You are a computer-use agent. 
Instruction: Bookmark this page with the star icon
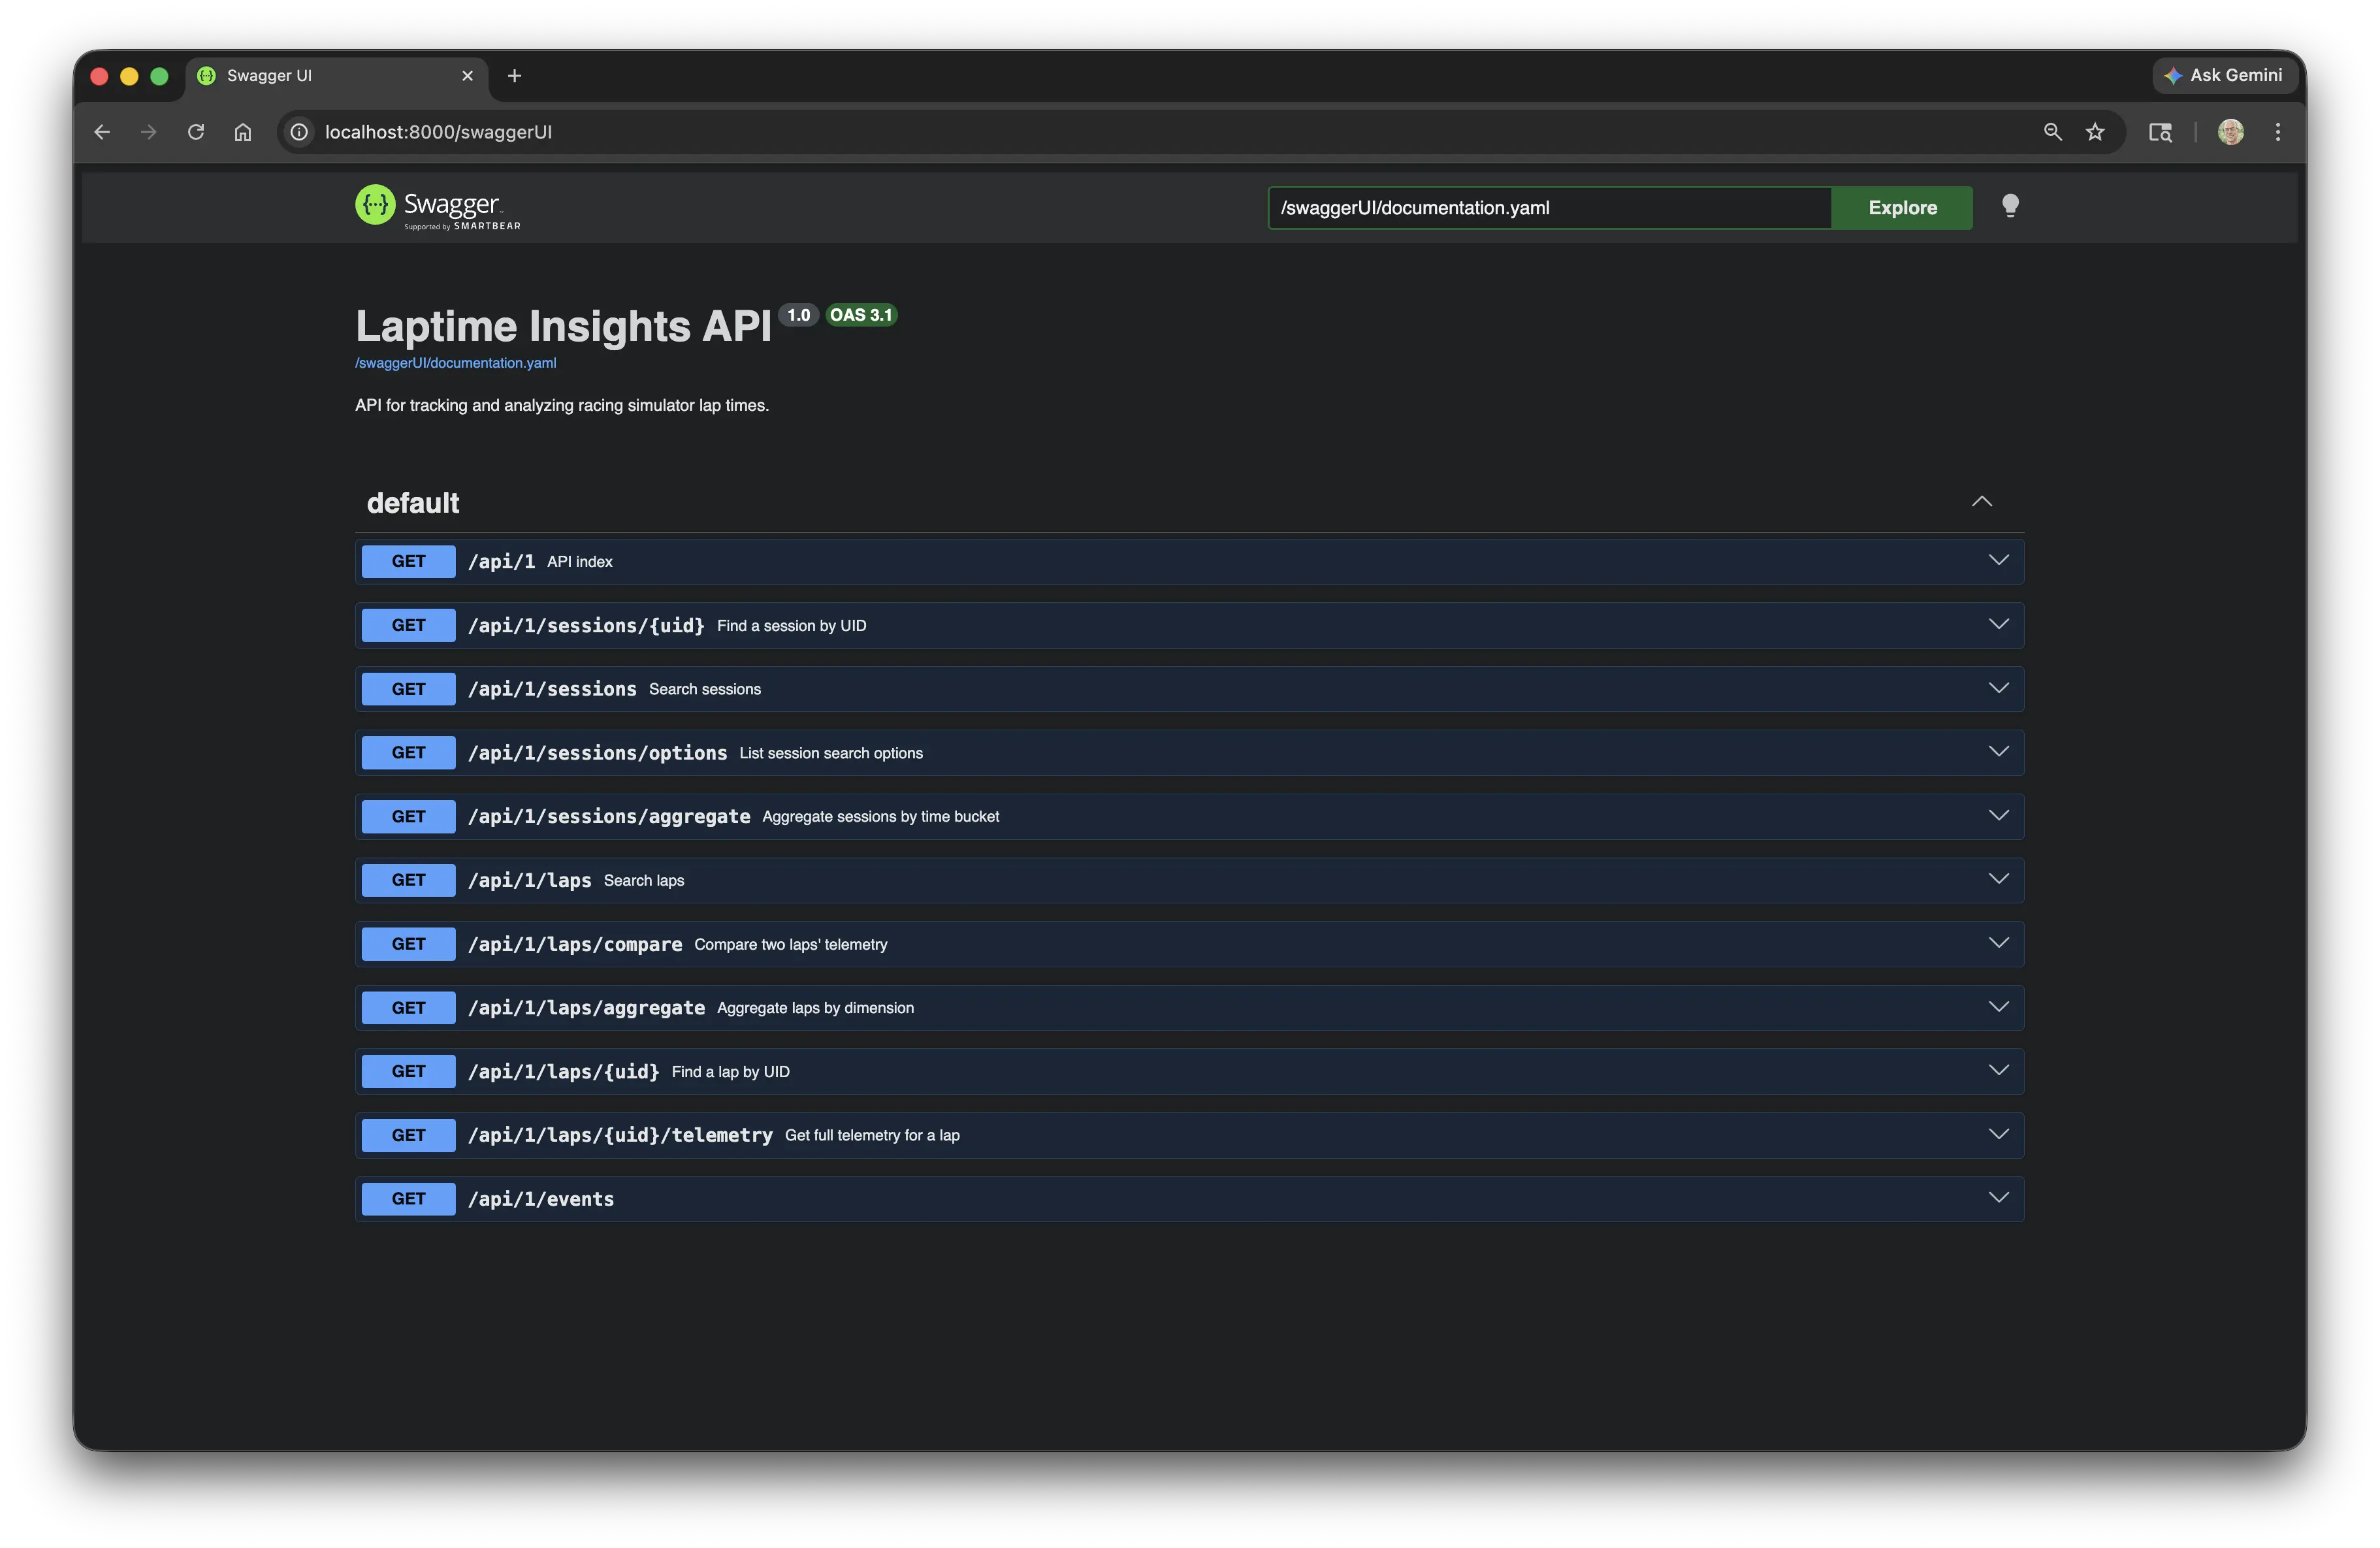tap(2095, 132)
